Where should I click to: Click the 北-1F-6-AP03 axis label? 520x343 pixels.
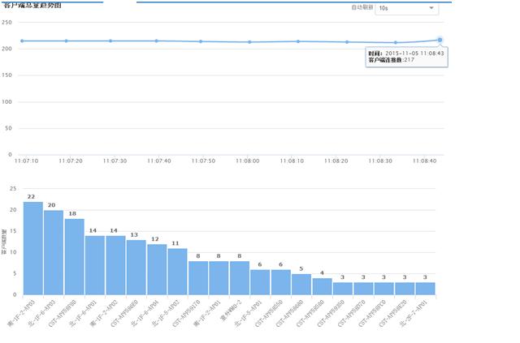point(41,313)
